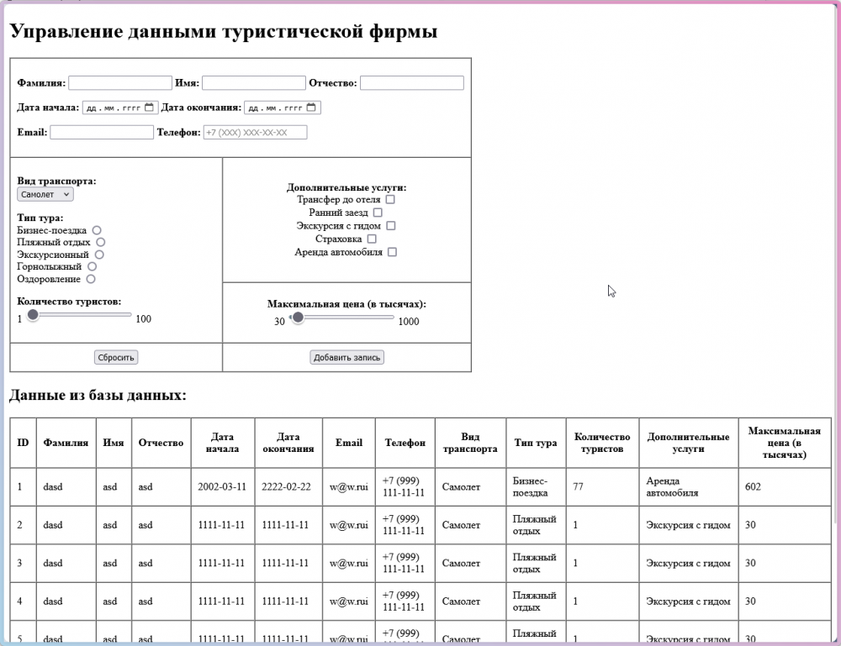Viewport: 841px width, 646px height.
Task: Check the Трансфер до отеля checkbox
Action: point(390,199)
